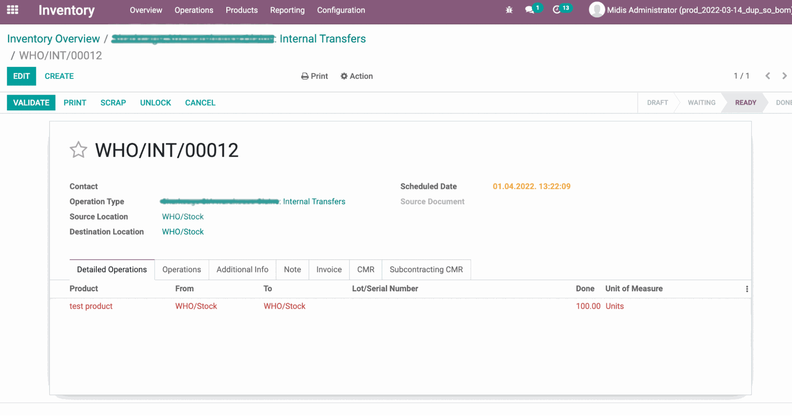Open the apps grid menu icon

click(13, 10)
